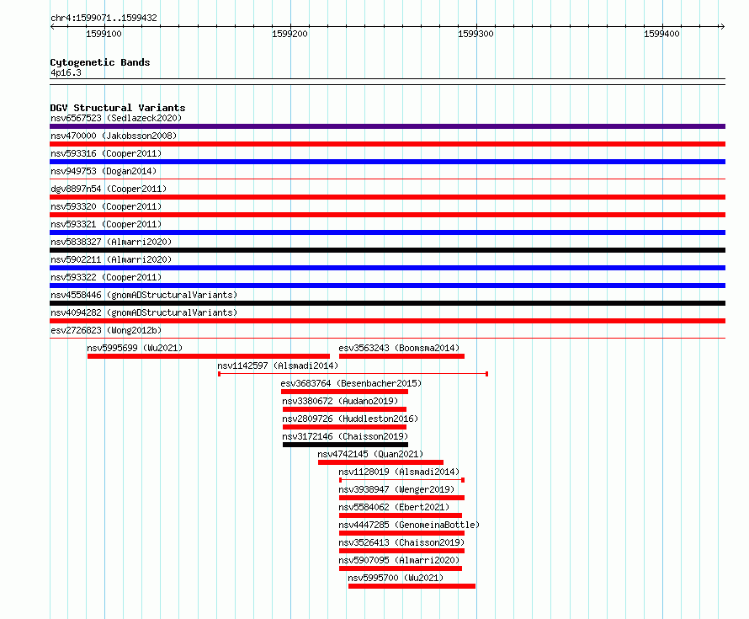This screenshot has width=749, height=619.
Task: Click the DGV Structural Variants track title
Action: point(118,108)
